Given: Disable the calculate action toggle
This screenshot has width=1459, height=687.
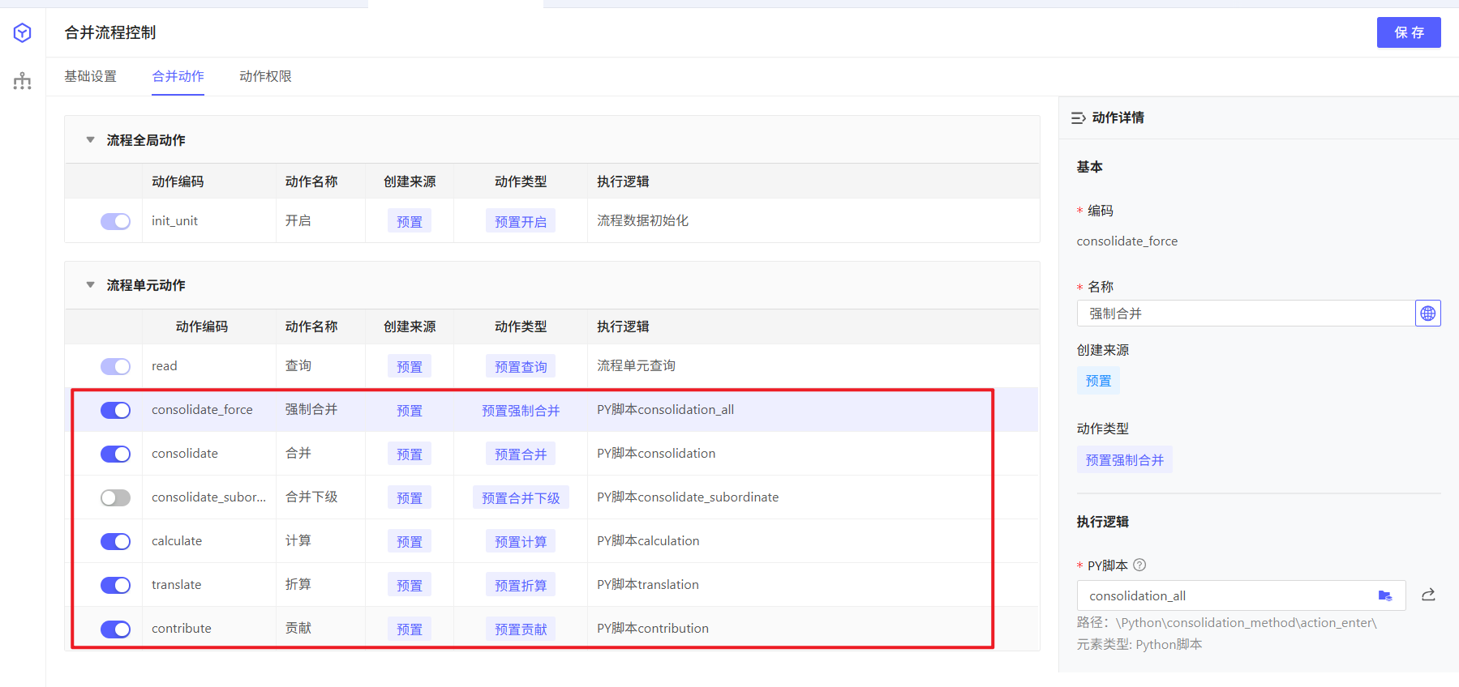Looking at the screenshot, I should (x=115, y=541).
